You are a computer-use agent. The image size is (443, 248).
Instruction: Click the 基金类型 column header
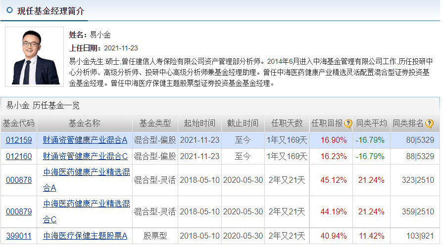point(155,124)
